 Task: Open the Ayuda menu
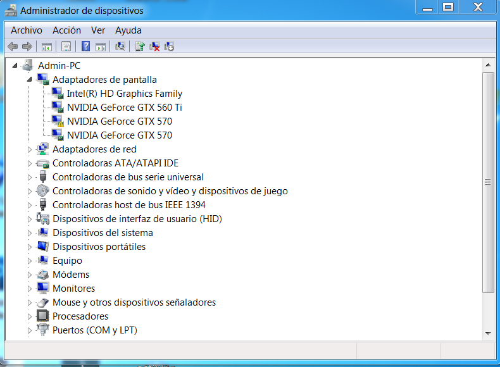coord(128,30)
